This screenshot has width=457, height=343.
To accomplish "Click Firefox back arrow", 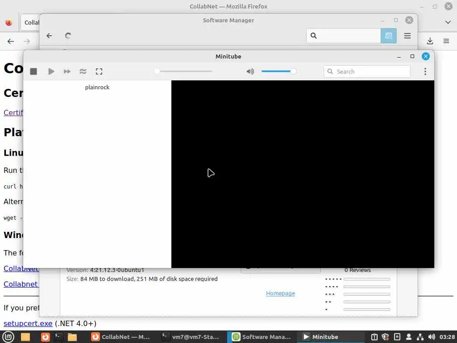I will 11,41.
